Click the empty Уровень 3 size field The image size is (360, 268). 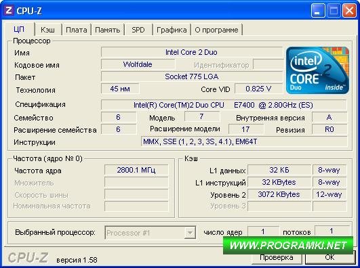279,206
